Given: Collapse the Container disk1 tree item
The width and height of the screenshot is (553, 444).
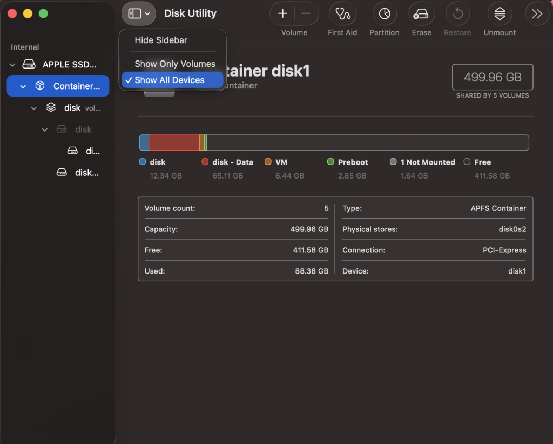Looking at the screenshot, I should 23,86.
